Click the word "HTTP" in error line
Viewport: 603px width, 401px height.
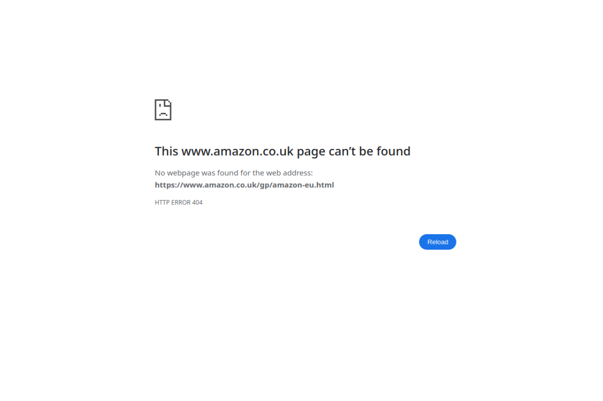pos(162,203)
